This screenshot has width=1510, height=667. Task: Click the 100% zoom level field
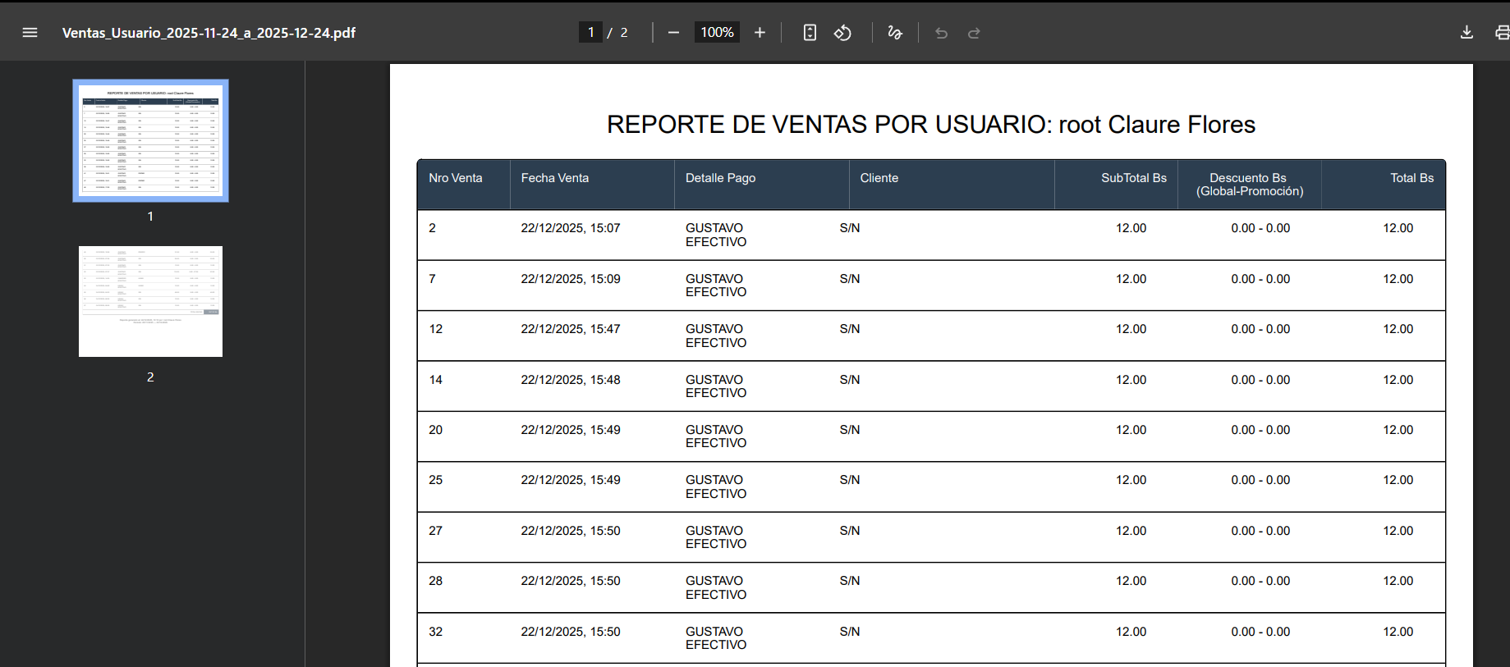(717, 33)
